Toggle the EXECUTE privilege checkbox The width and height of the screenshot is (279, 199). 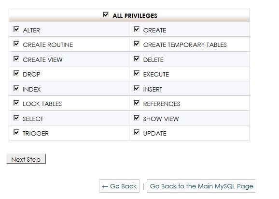tap(137, 73)
